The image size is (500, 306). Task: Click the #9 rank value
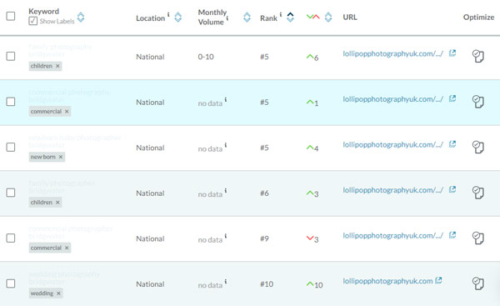point(264,238)
